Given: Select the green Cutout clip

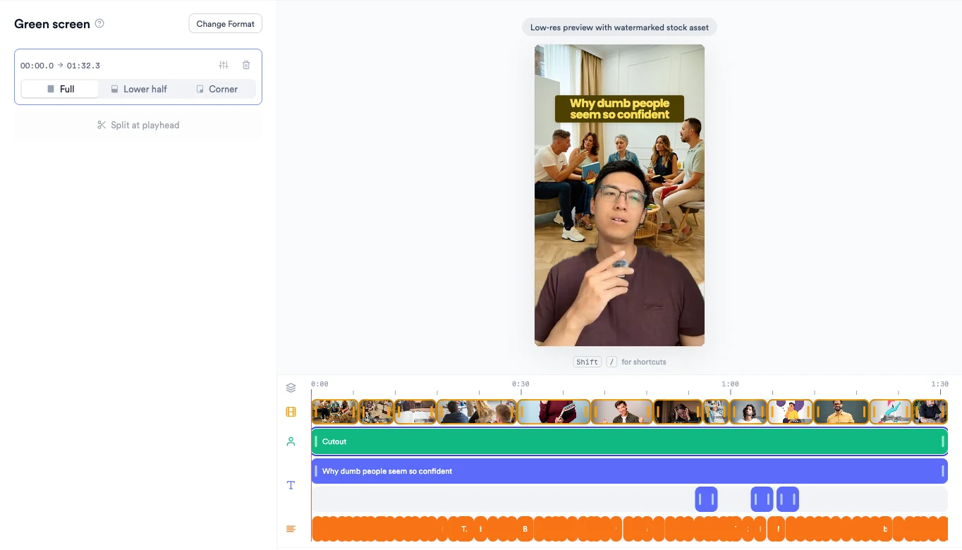Looking at the screenshot, I should coord(629,441).
